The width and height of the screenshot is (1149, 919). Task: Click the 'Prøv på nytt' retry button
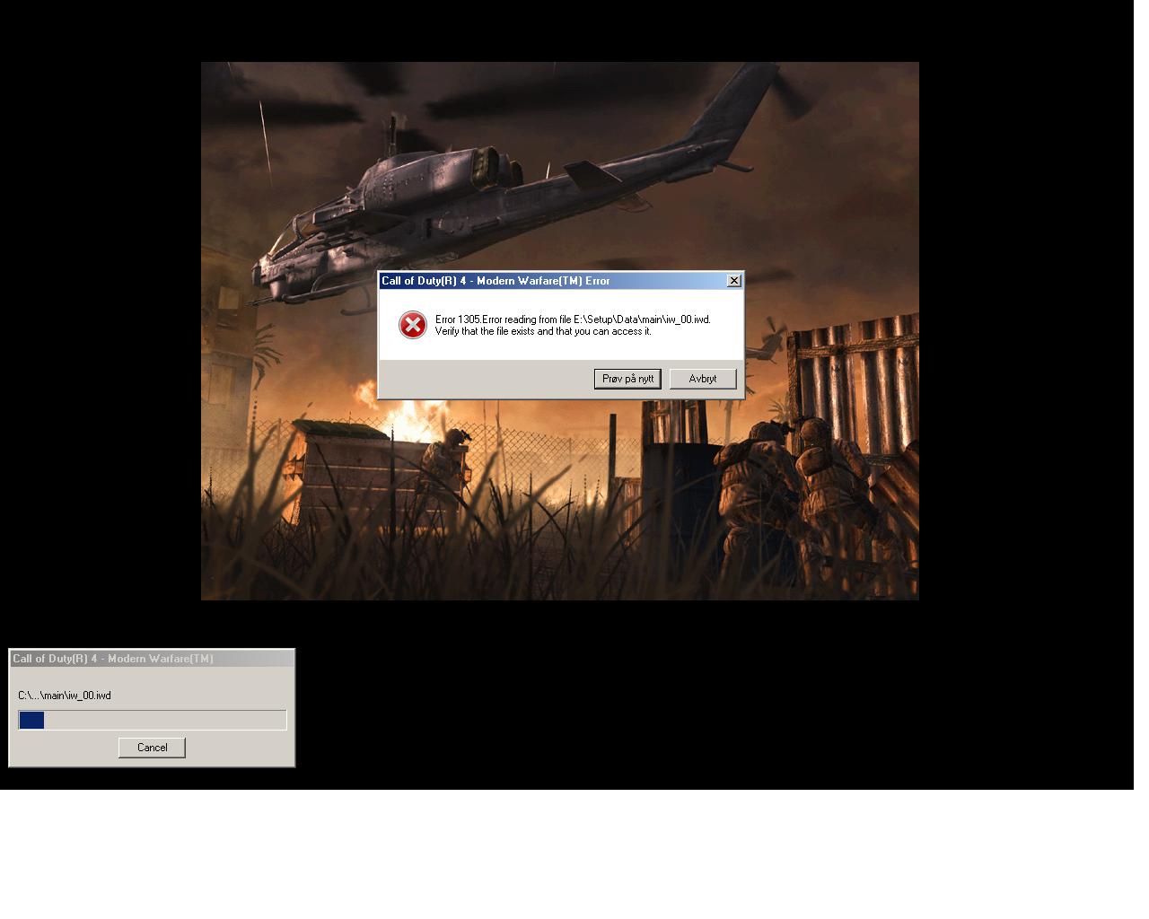(627, 379)
